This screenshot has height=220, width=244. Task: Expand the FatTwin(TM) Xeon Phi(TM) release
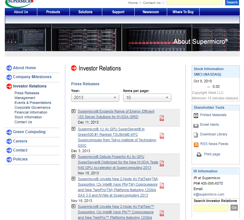click(73, 179)
